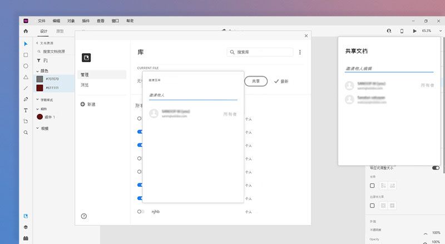This screenshot has height=244, width=445.
Task: Click the horizontal stack direction icon
Action: coord(392,186)
